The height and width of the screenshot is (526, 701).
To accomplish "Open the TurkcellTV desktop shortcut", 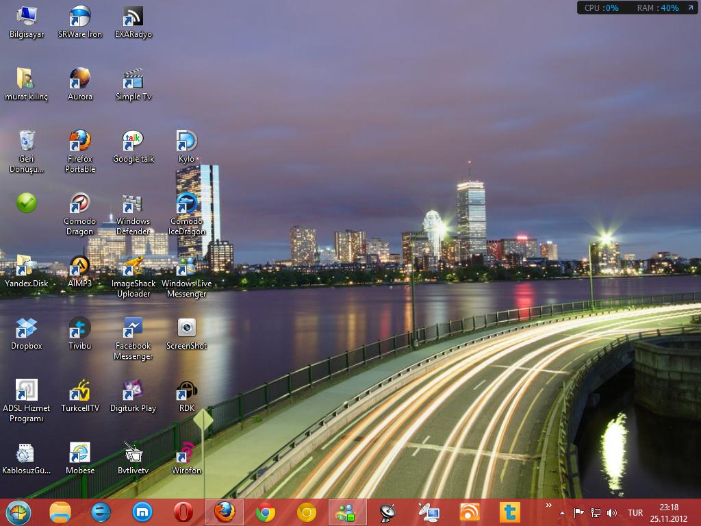I will [x=80, y=391].
